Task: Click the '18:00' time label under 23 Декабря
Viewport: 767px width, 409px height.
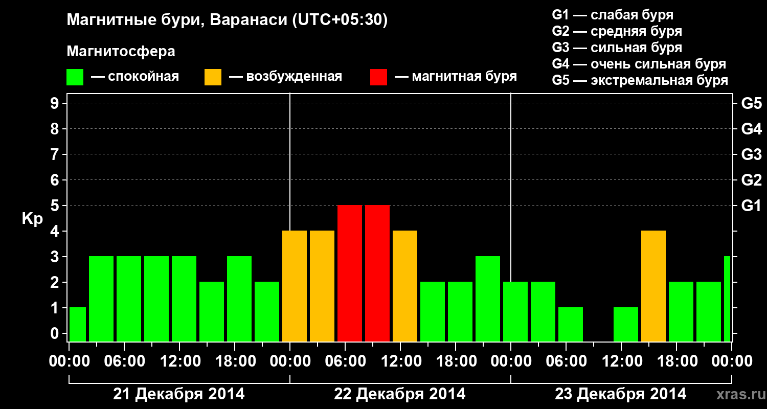Action: [676, 361]
